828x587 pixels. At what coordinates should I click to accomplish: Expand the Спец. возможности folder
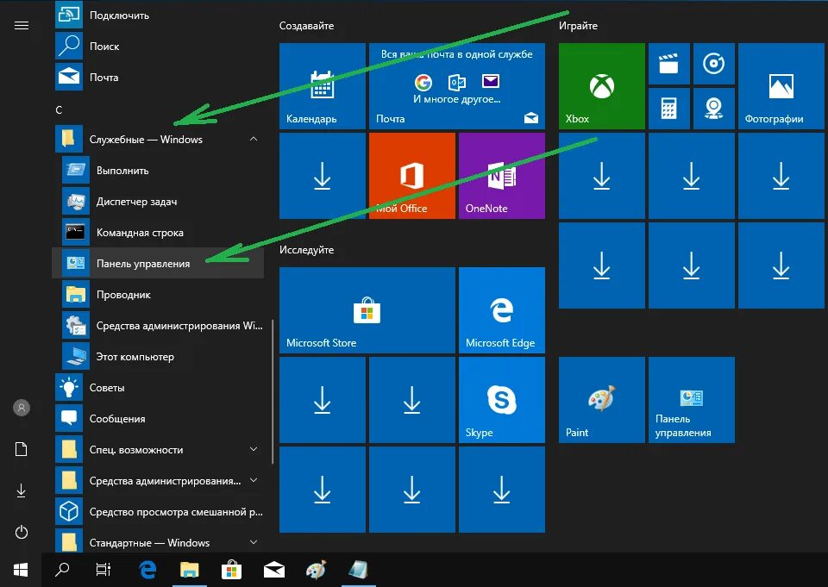point(158,450)
